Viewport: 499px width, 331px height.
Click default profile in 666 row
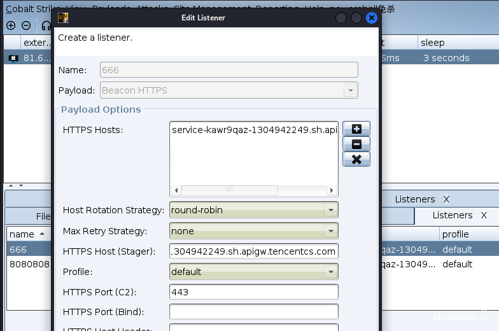coord(457,250)
